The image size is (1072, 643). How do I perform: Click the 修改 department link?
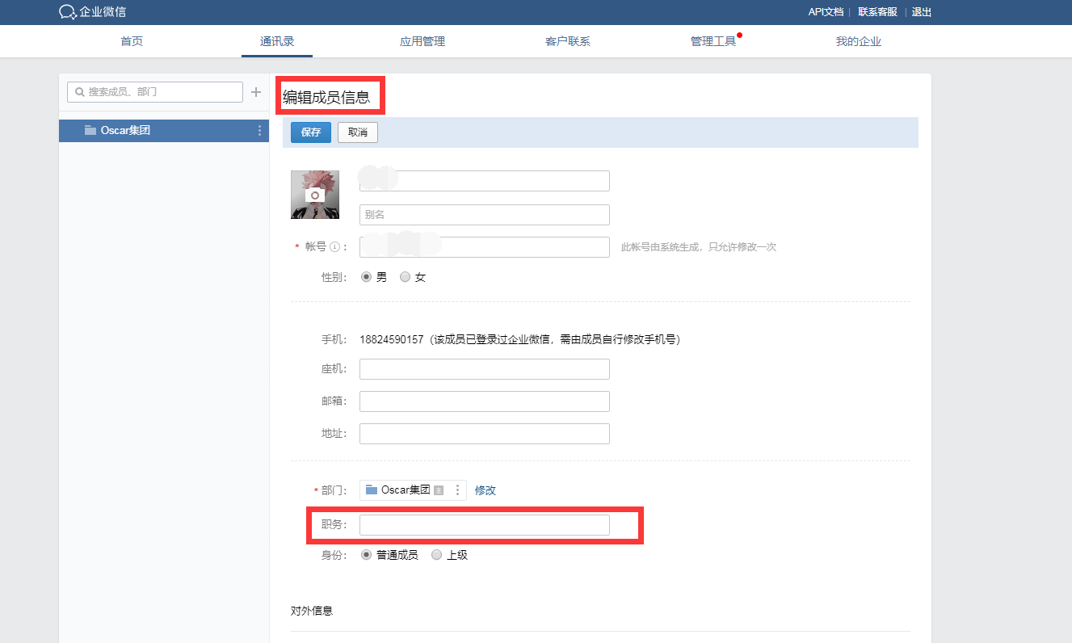[x=486, y=490]
